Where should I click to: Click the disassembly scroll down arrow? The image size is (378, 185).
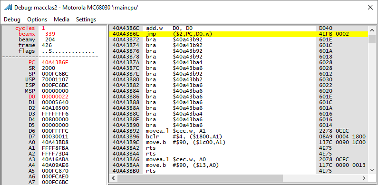(x=372, y=170)
